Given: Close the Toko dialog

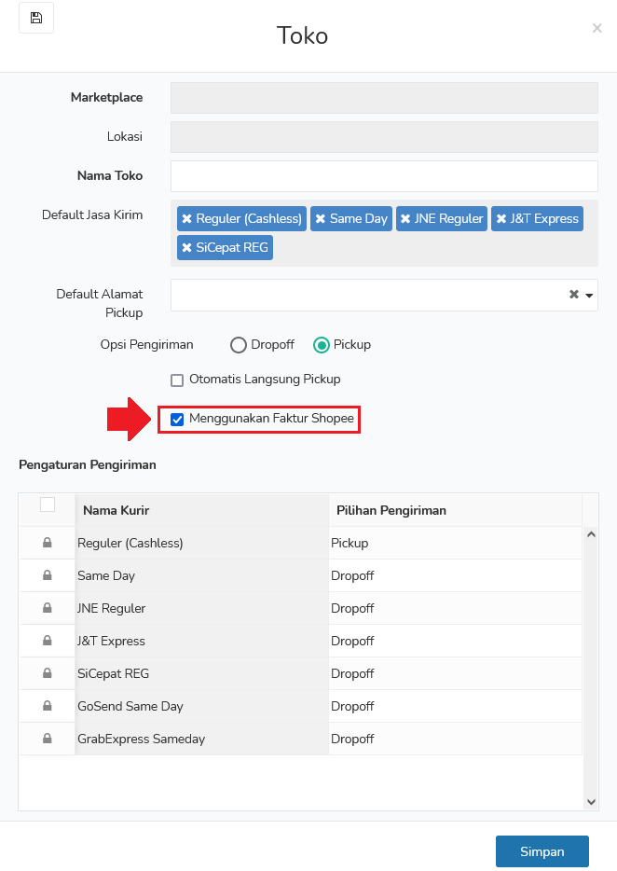Looking at the screenshot, I should (x=597, y=28).
